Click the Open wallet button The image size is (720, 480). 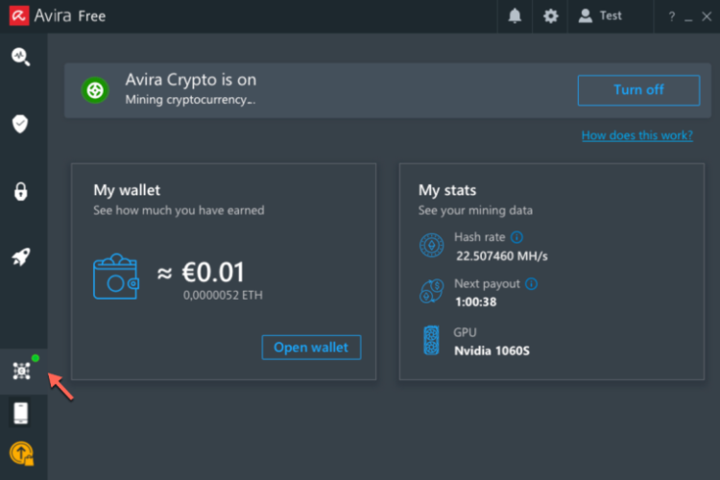[311, 348]
